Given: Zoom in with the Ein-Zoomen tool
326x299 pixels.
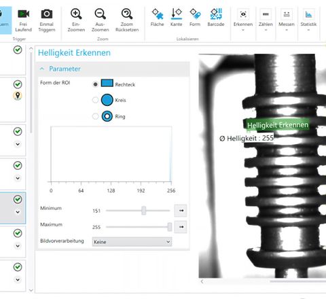Looking at the screenshot, I should click(x=76, y=20).
